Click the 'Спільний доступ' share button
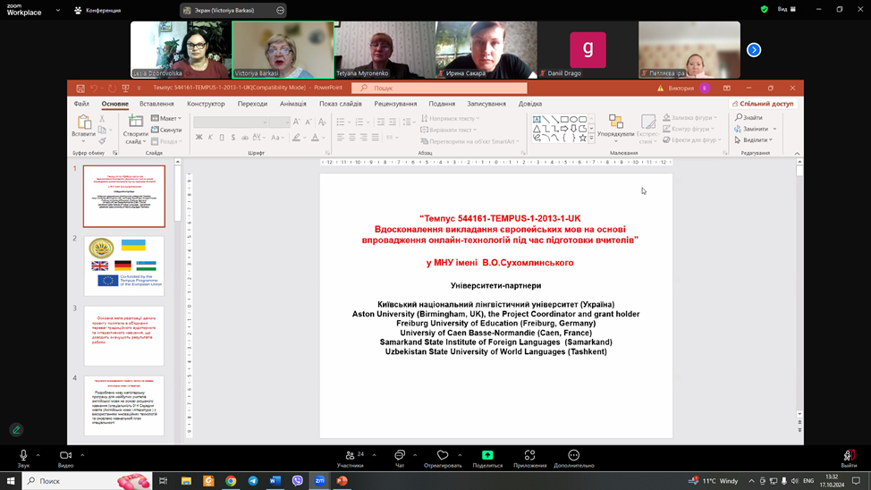Viewport: 871px width, 490px height. [x=763, y=104]
